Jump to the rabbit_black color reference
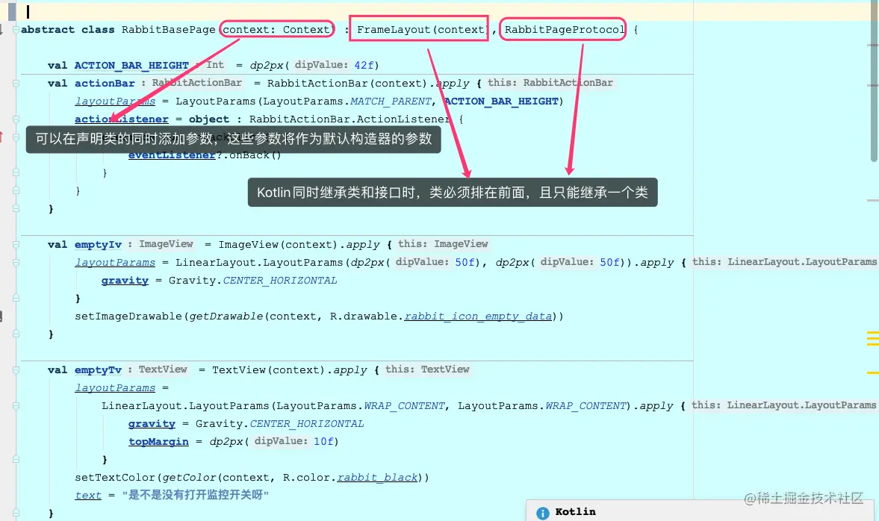 point(377,477)
